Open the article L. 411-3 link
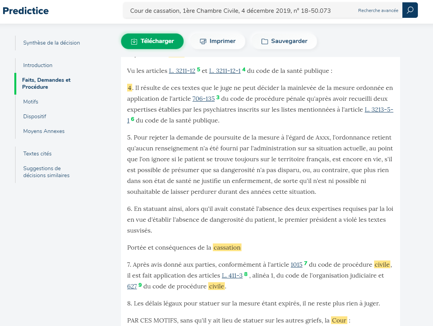The width and height of the screenshot is (433, 326). [x=232, y=276]
